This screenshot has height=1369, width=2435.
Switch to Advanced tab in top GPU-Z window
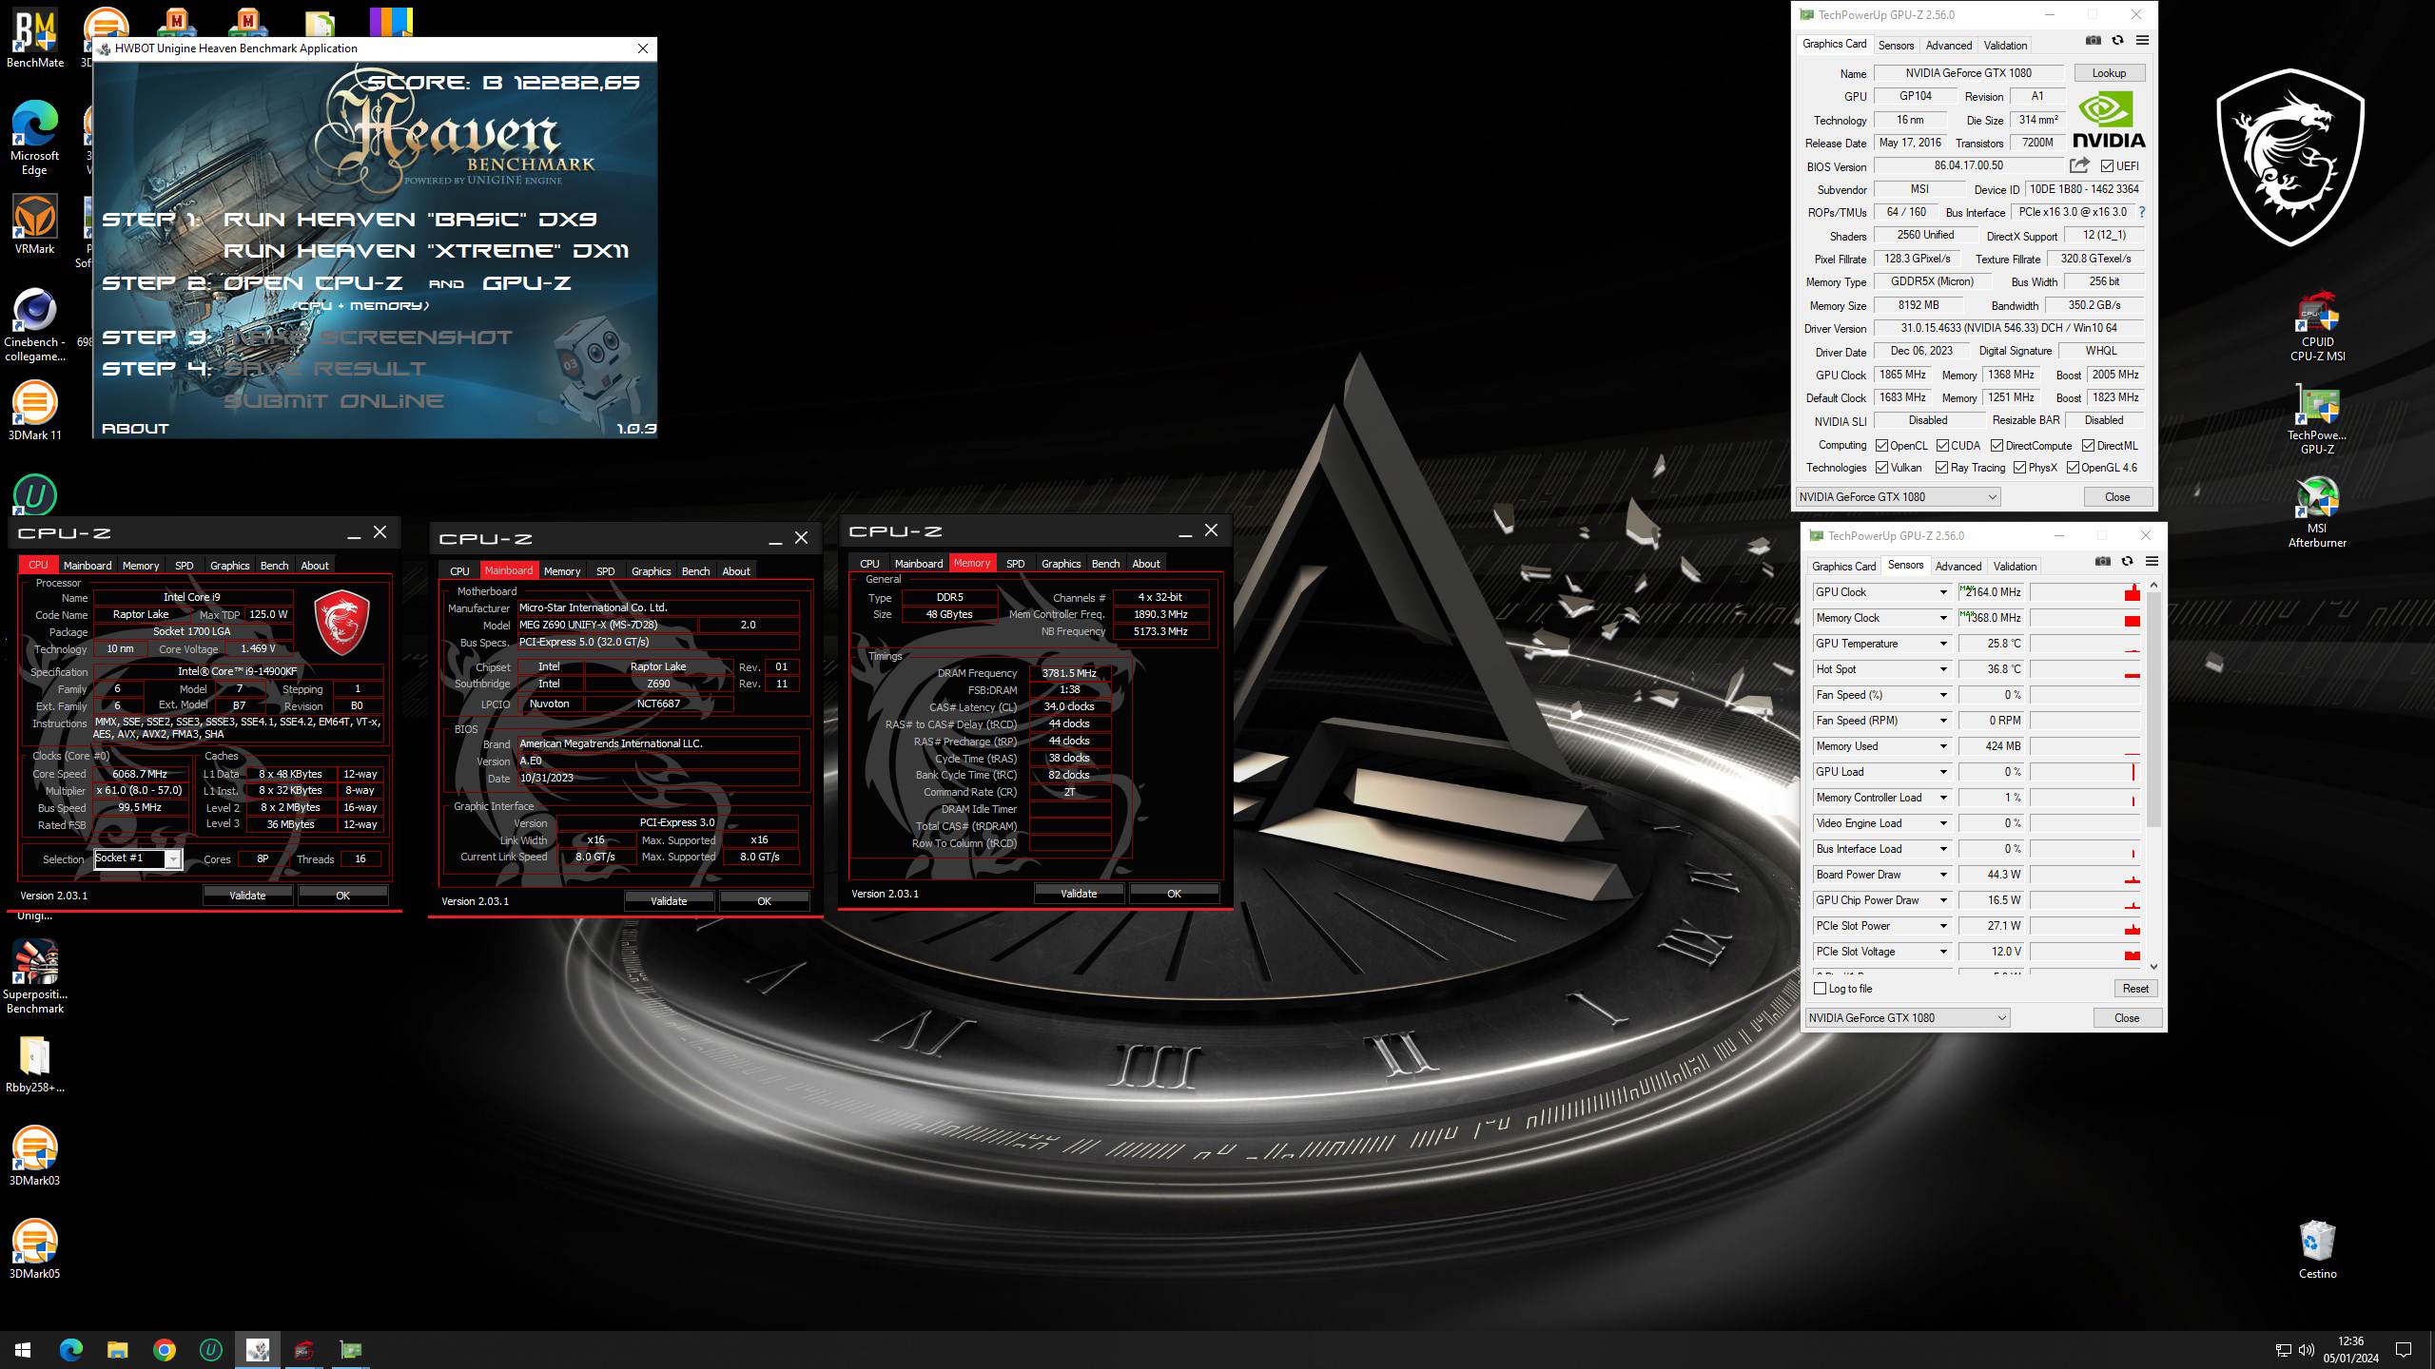[1948, 46]
